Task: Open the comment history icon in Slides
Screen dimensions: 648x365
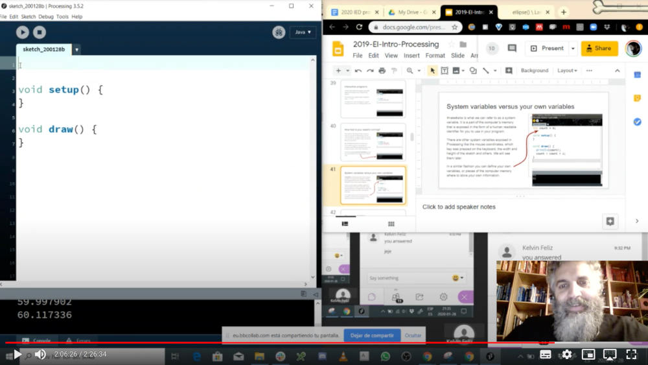Action: [x=512, y=49]
